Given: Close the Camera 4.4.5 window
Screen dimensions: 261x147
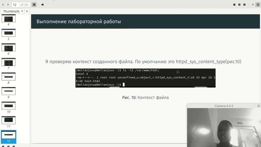Looking at the screenshot, I should point(259,106).
